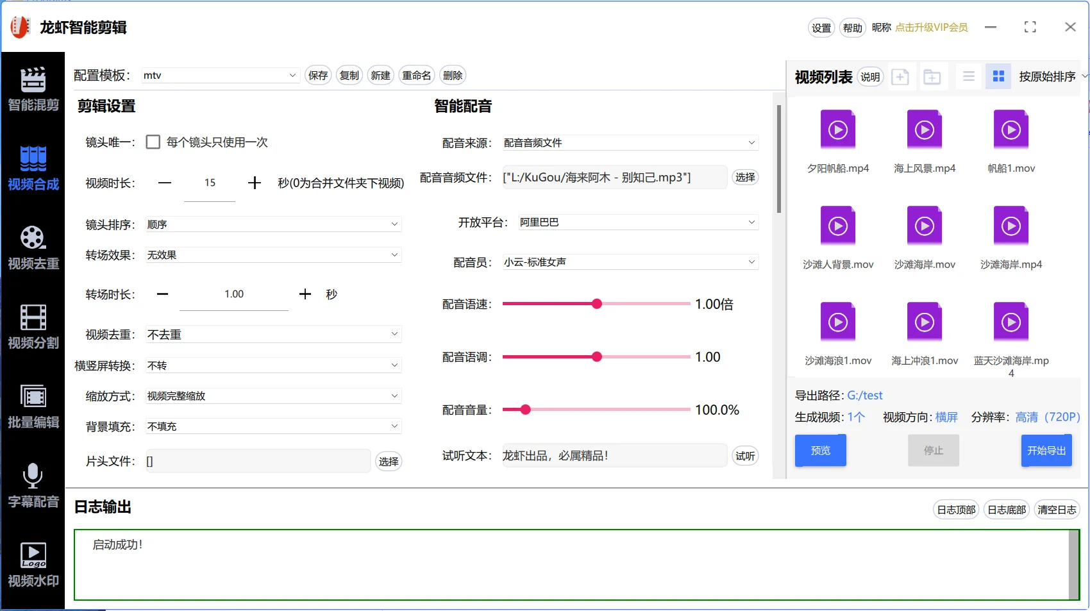Open the 配音员 dropdown

pyautogui.click(x=630, y=262)
